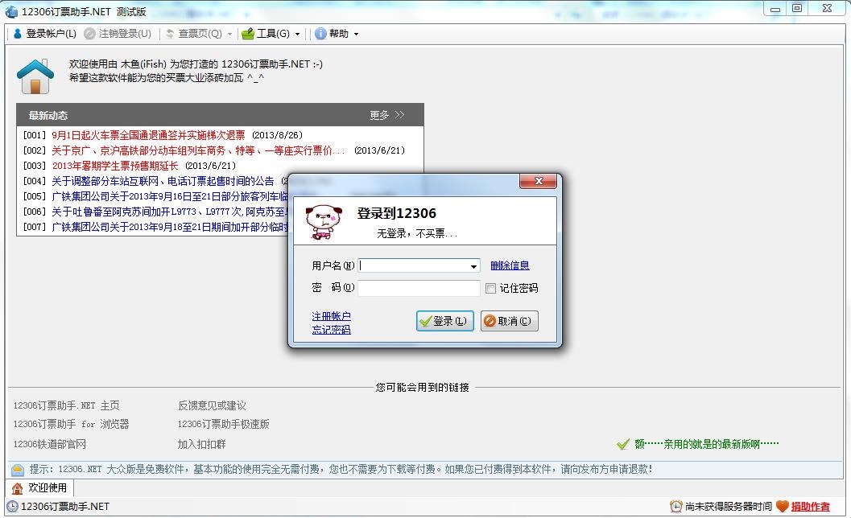
Task: Open 查票页(Q) toolbar item
Action: [x=194, y=34]
